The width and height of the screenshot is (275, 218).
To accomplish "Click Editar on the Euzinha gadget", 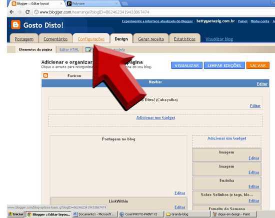I will coord(253,187).
